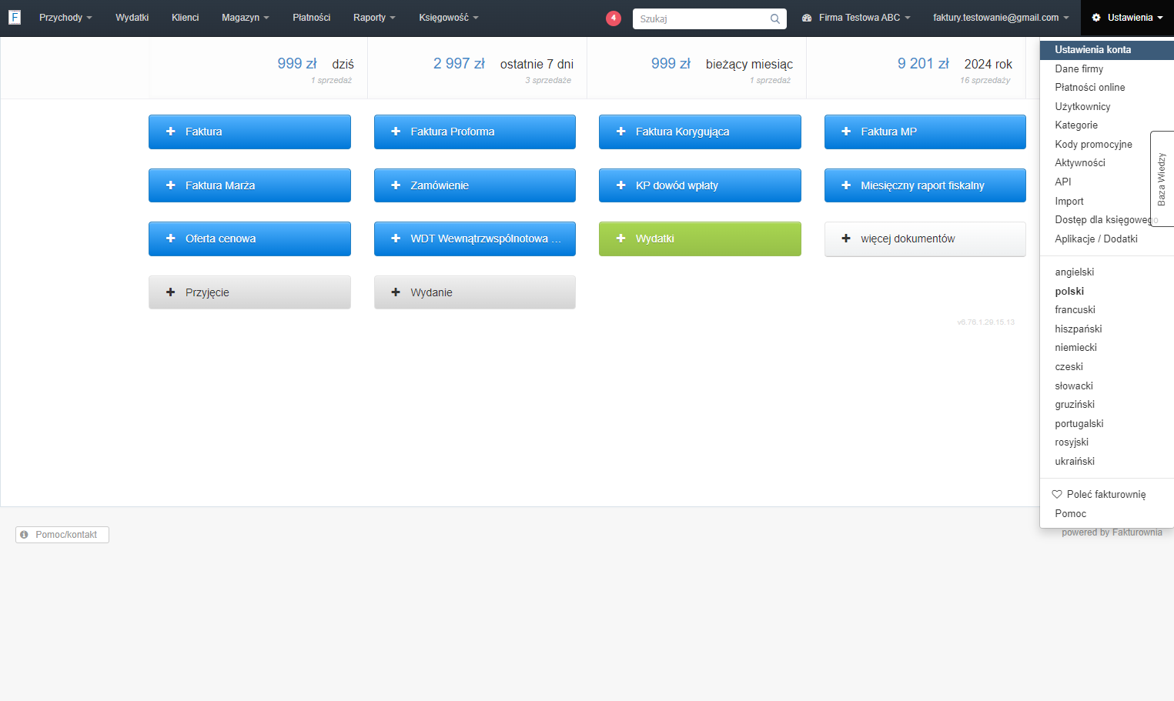Viewport: 1174px width, 701px height.
Task: Open the powered by Fakturownia link
Action: coord(1112,532)
